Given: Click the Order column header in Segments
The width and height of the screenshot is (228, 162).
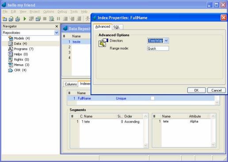Looking at the screenshot, I should click(128, 116).
